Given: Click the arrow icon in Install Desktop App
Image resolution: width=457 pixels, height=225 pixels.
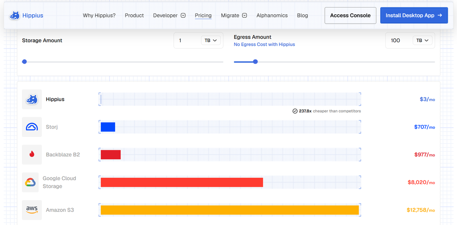Looking at the screenshot, I should pyautogui.click(x=440, y=16).
